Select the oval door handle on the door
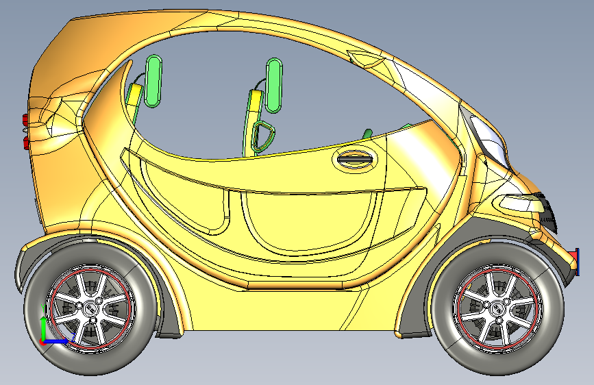The height and width of the screenshot is (385, 594). coord(355,158)
